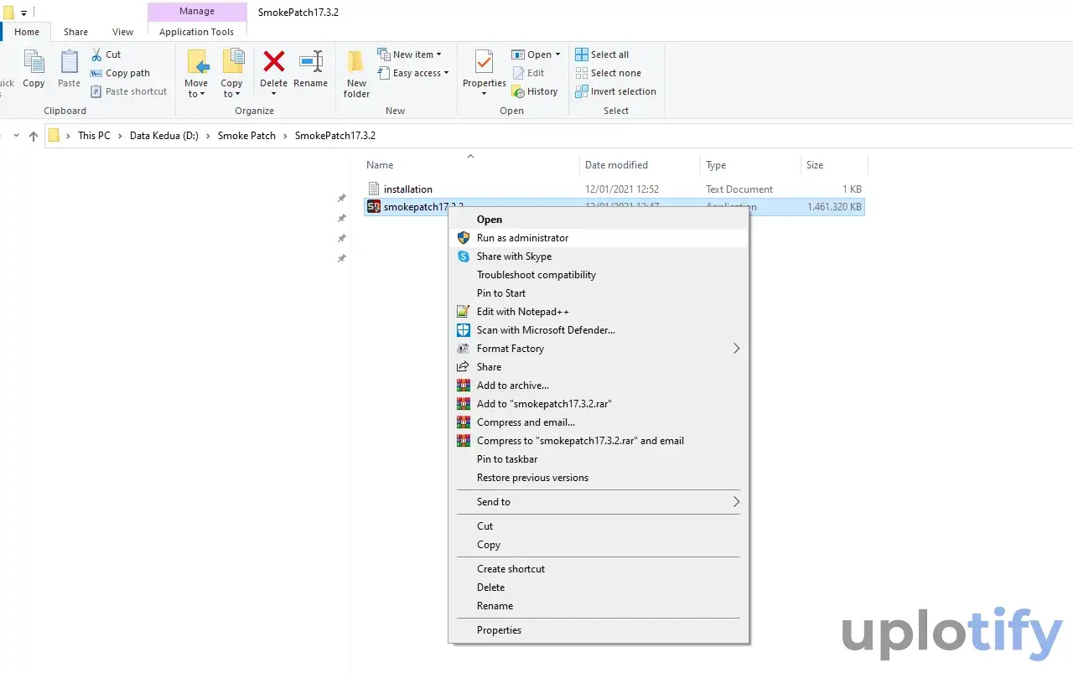Expand the Send to submenu
This screenshot has width=1073, height=673.
click(x=599, y=502)
